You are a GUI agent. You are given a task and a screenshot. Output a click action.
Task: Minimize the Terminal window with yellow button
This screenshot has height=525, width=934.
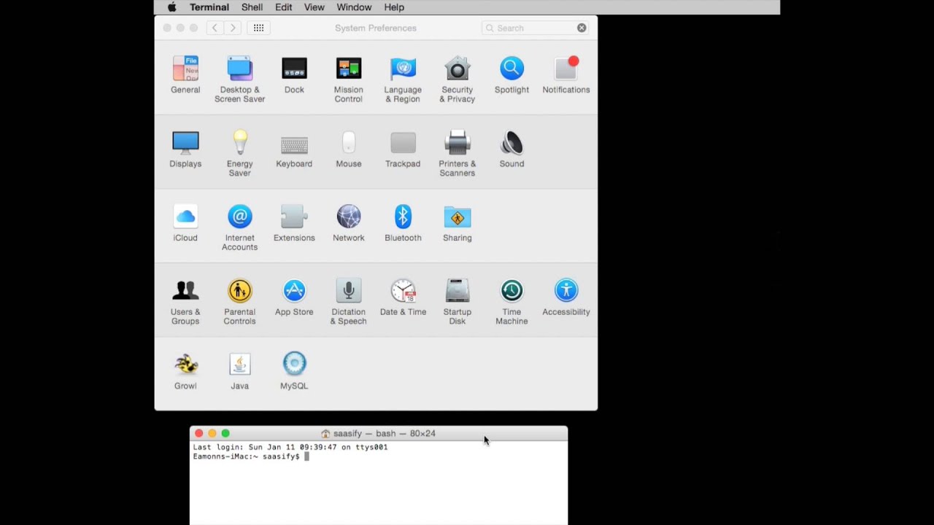click(x=212, y=433)
